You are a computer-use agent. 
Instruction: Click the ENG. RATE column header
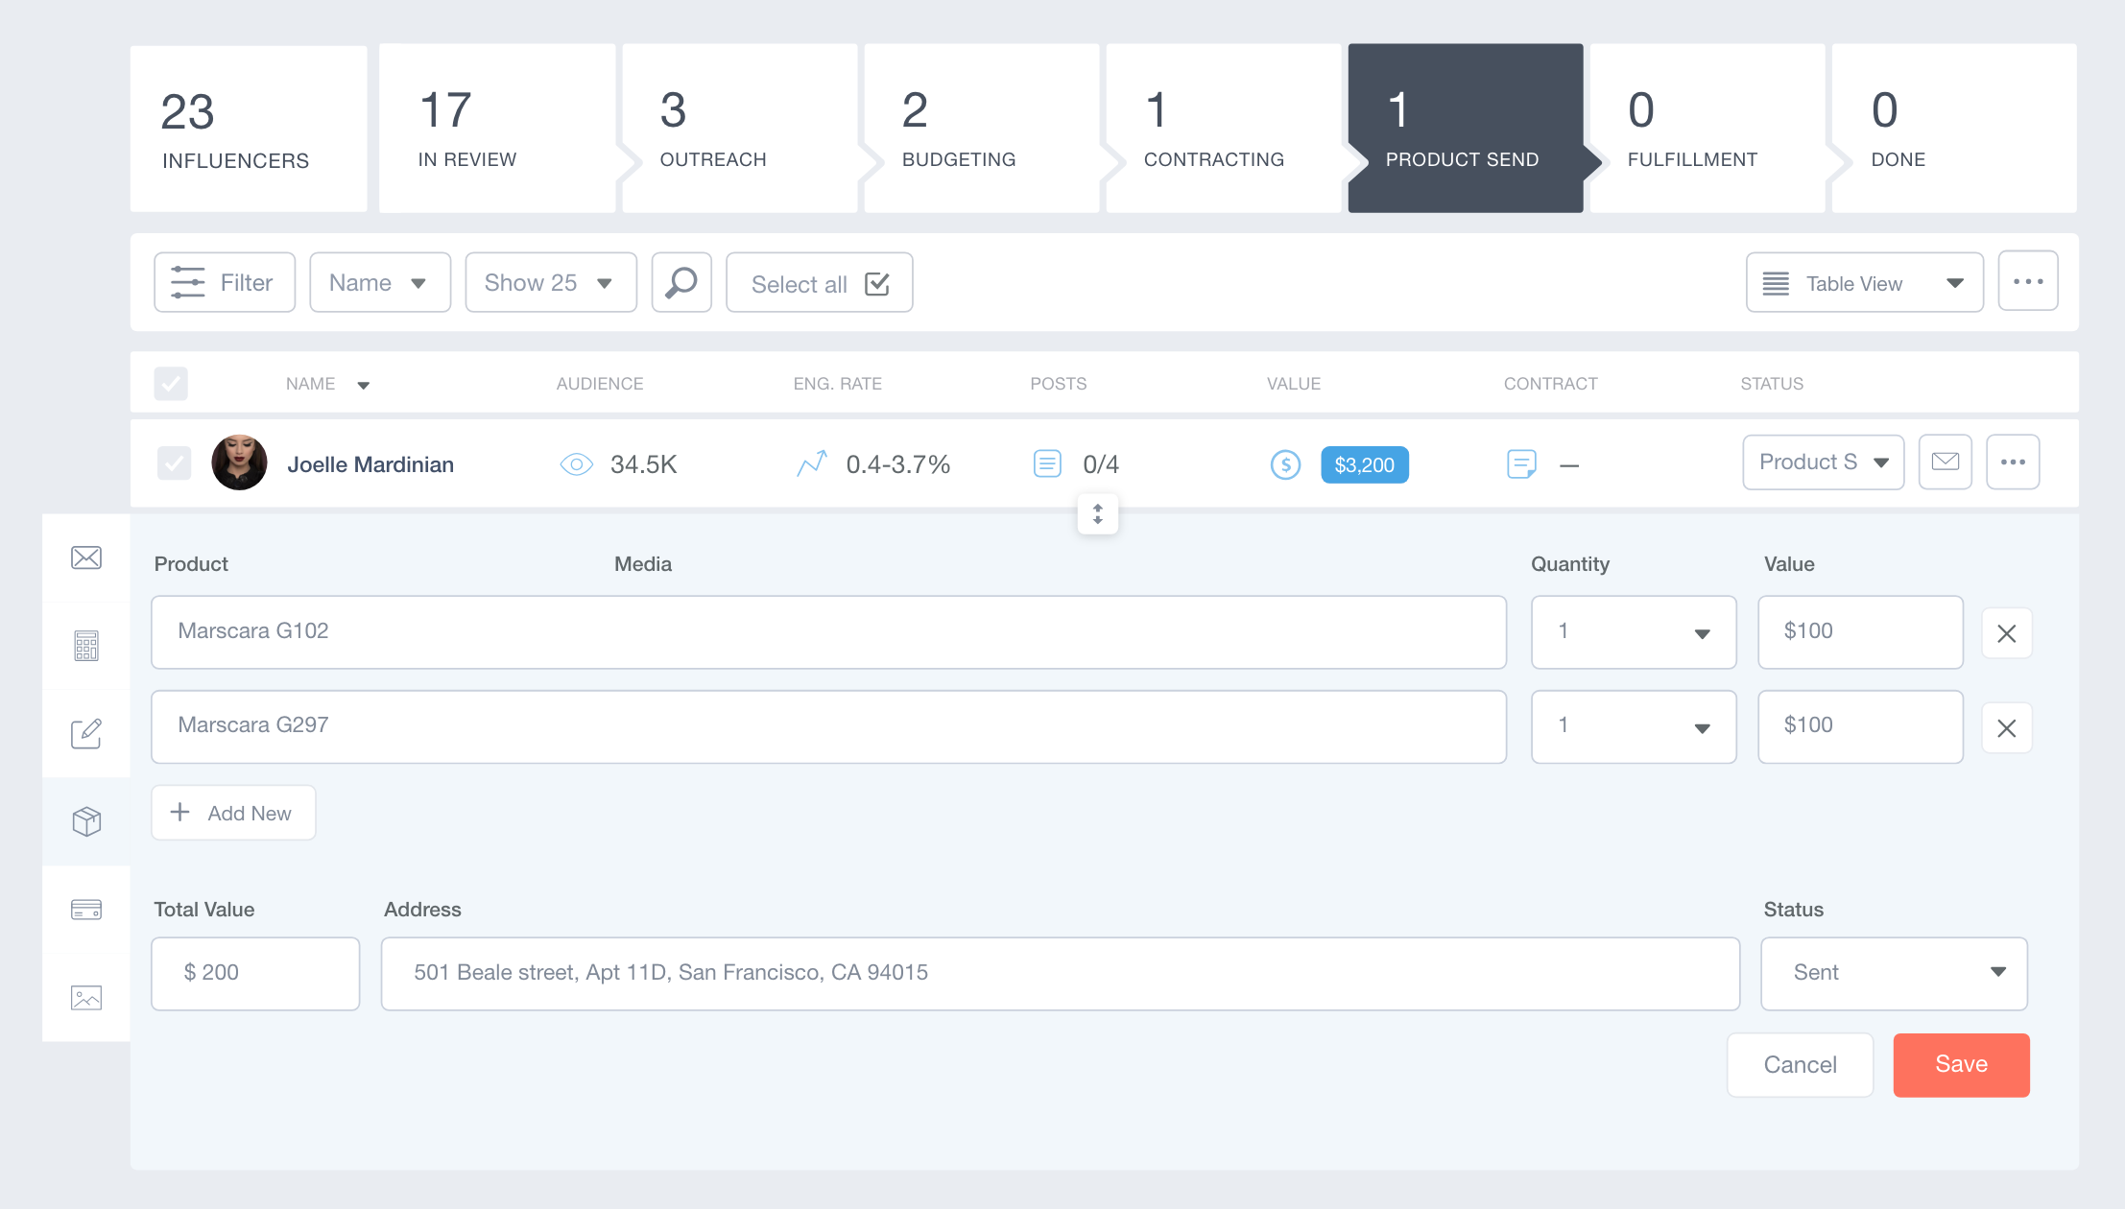pos(837,384)
